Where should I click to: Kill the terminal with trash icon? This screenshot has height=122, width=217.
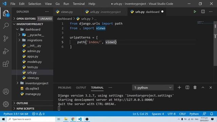pyautogui.click(x=195, y=87)
